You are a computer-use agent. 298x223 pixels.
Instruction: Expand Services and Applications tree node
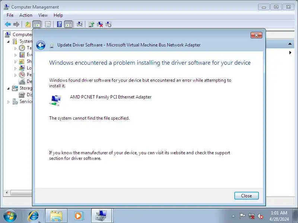8,102
